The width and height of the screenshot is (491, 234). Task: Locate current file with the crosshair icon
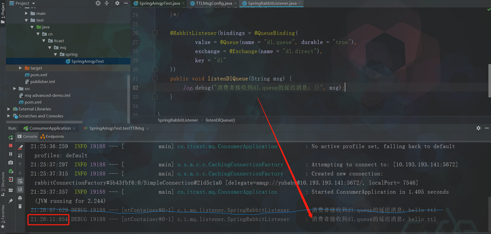[98, 3]
